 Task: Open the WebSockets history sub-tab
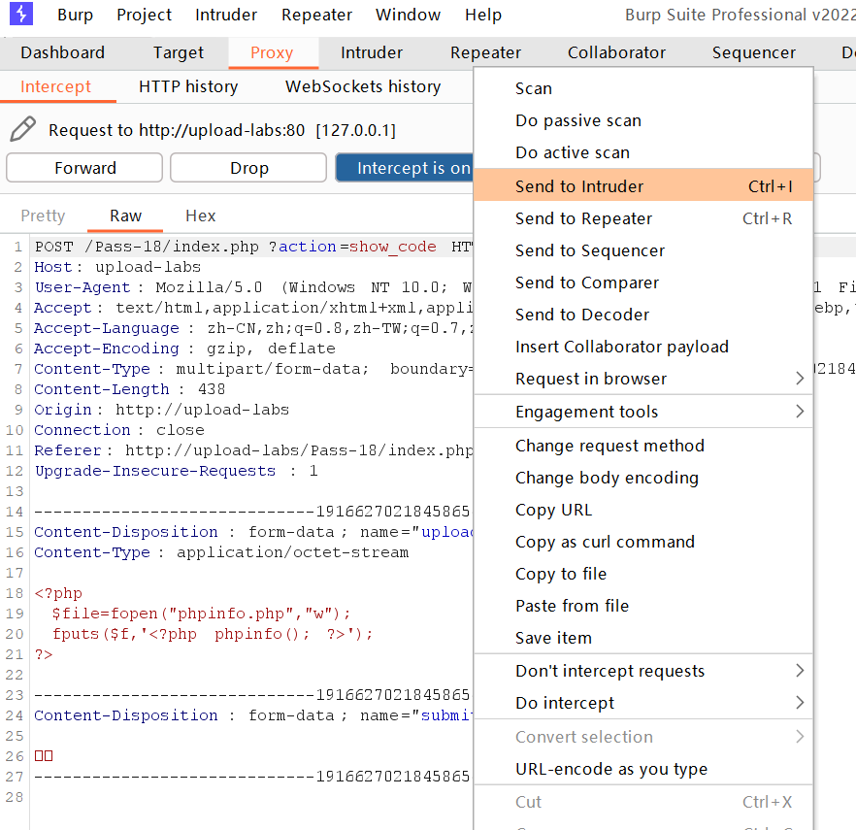pyautogui.click(x=363, y=86)
